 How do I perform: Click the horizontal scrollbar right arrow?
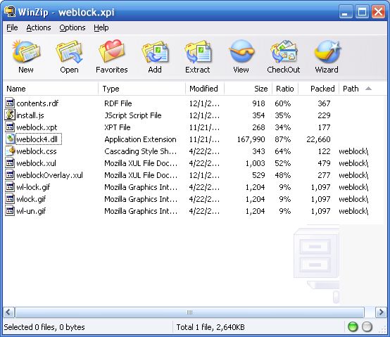tap(381, 312)
